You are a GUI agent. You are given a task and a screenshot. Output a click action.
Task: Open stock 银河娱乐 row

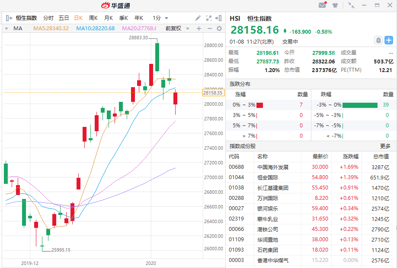pyautogui.click(x=309, y=208)
